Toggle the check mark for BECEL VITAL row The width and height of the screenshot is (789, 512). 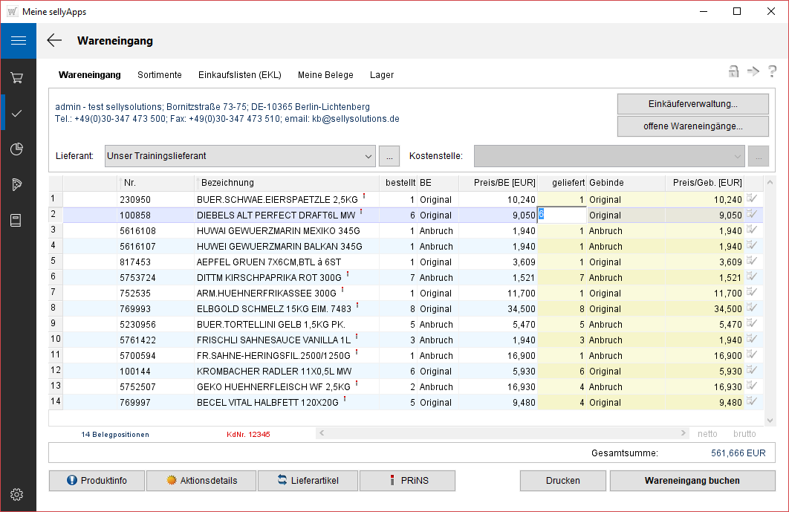(752, 402)
